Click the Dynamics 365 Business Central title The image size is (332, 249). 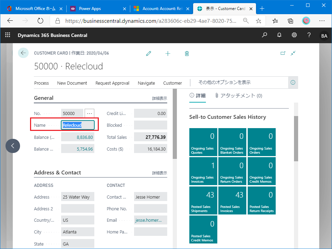click(x=52, y=35)
